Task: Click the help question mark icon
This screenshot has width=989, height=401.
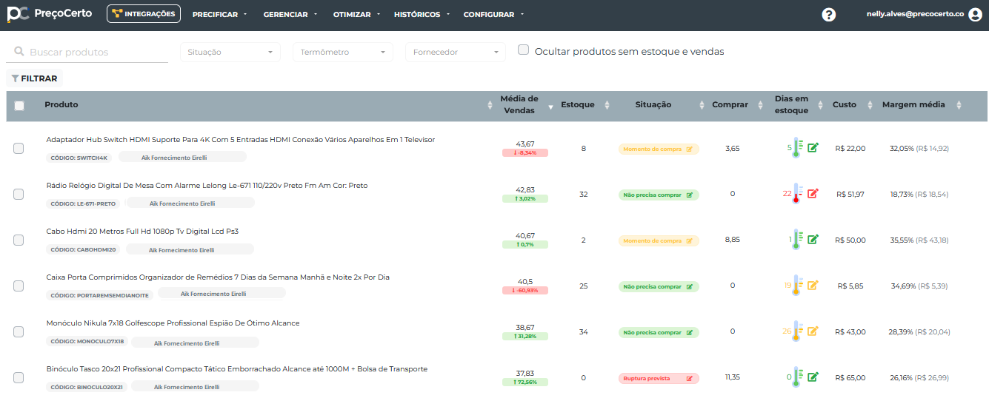Action: point(829,15)
